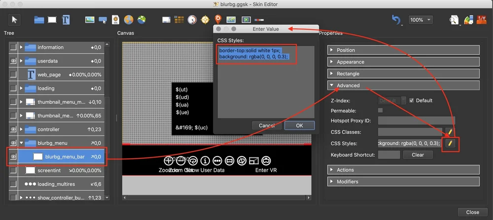Select the Cloner grid tool
The width and height of the screenshot is (493, 220).
[179, 20]
